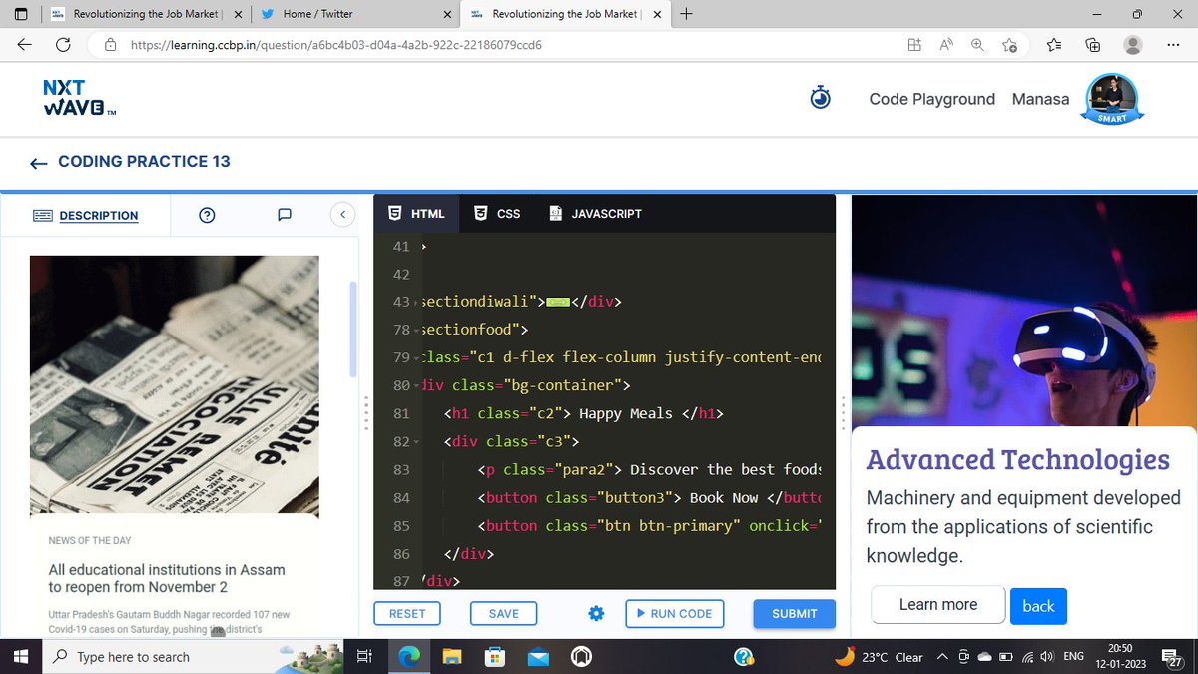The image size is (1198, 674).
Task: Open the Favorites list icon
Action: coord(1055,45)
